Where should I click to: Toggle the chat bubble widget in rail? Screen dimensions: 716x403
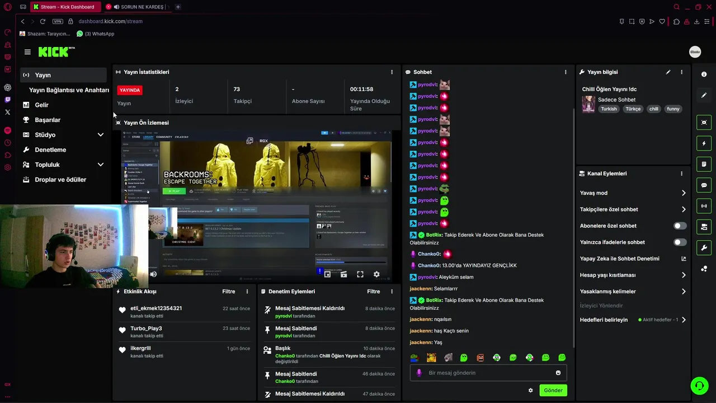pyautogui.click(x=704, y=185)
